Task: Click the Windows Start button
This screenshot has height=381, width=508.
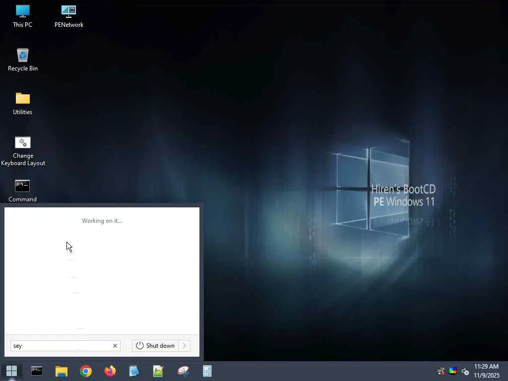Action: (12, 371)
